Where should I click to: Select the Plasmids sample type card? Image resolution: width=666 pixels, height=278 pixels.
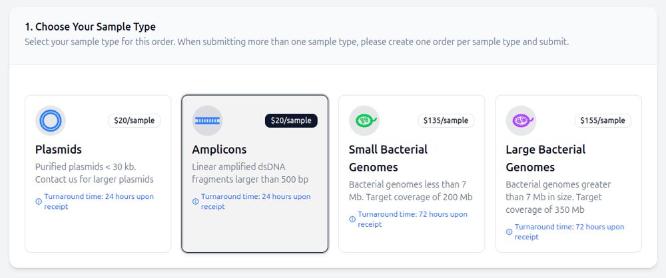[98, 174]
